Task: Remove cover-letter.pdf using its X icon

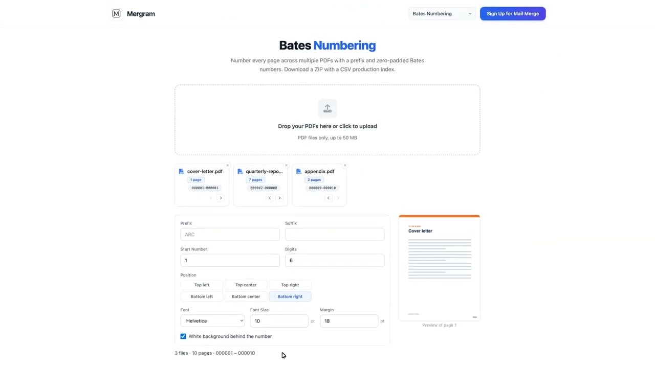Action: pyautogui.click(x=228, y=166)
